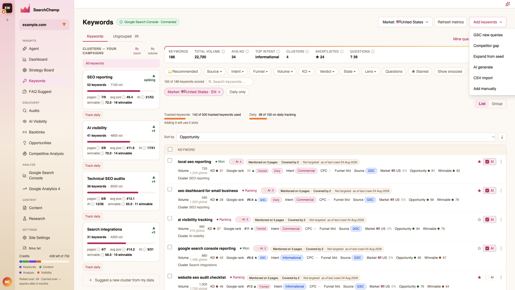Expand Volume filter dropdown
Viewport: 515px width, 290px height.
click(285, 71)
